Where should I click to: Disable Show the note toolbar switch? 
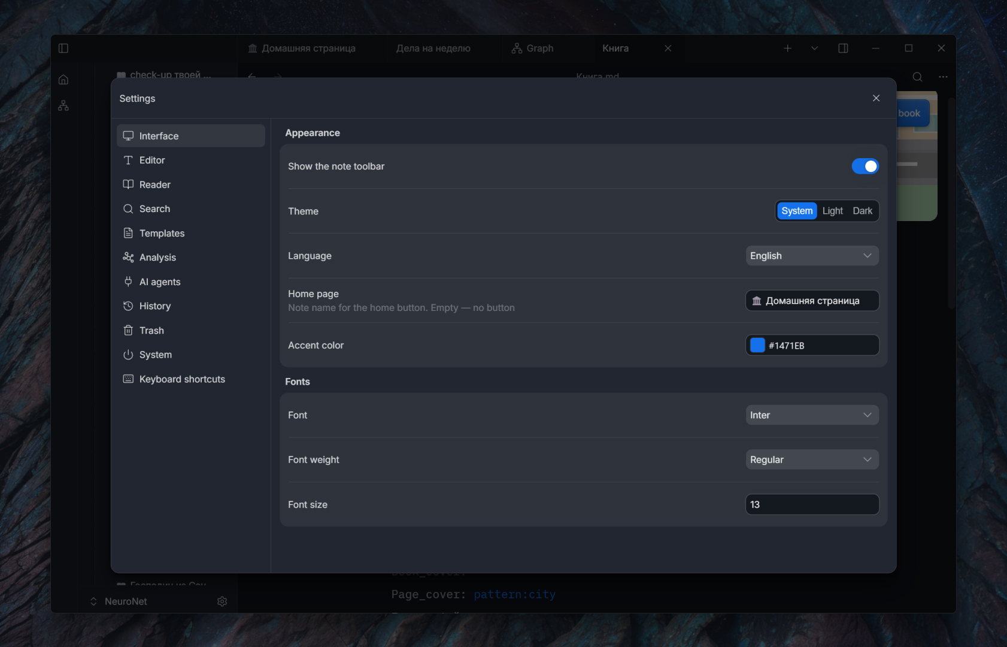coord(865,167)
